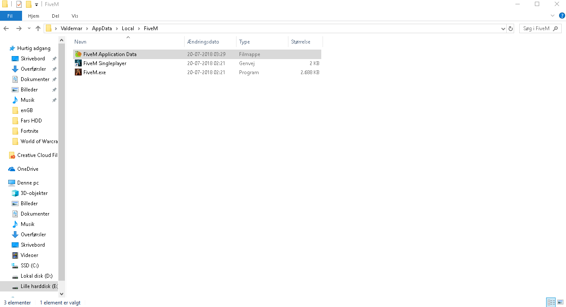Open the Fortnite folder in sidebar
The image size is (566, 307).
[x=29, y=131]
